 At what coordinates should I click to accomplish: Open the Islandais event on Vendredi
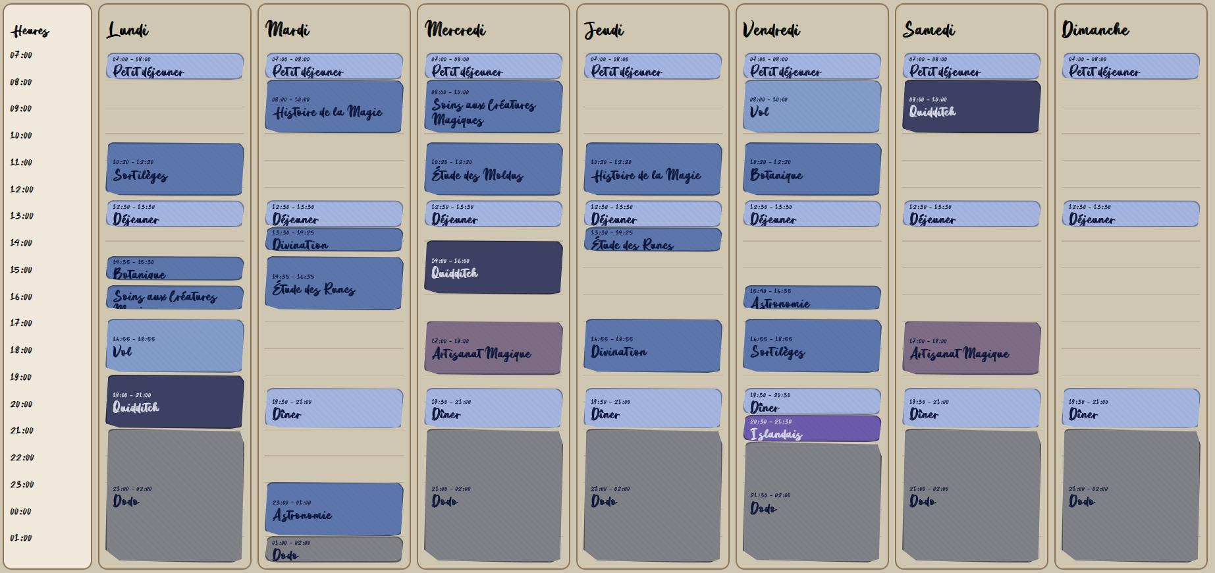coord(812,429)
